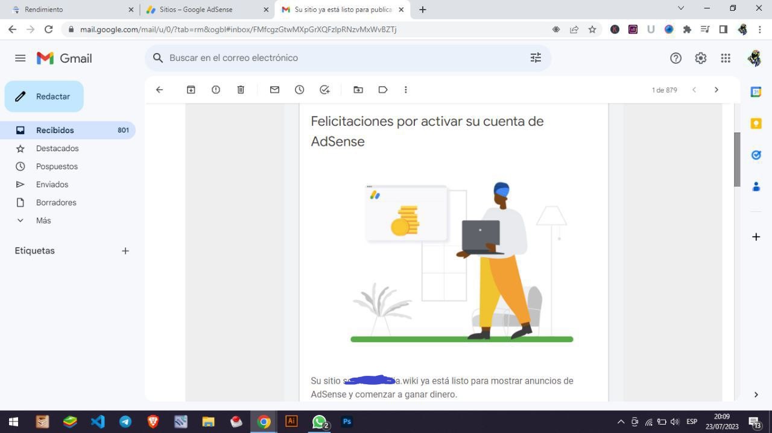Open Illustrator from taskbar
772x433 pixels.
(291, 422)
